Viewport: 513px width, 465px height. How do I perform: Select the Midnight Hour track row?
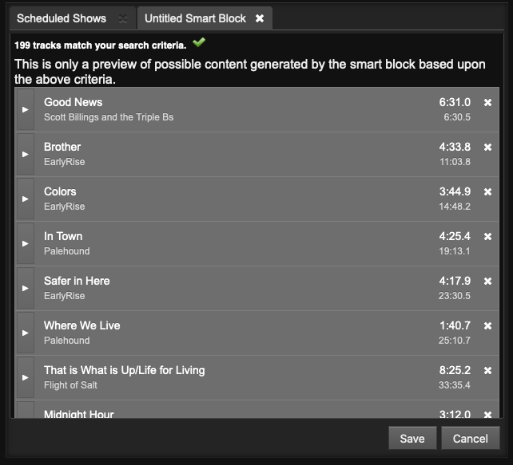(x=240, y=413)
